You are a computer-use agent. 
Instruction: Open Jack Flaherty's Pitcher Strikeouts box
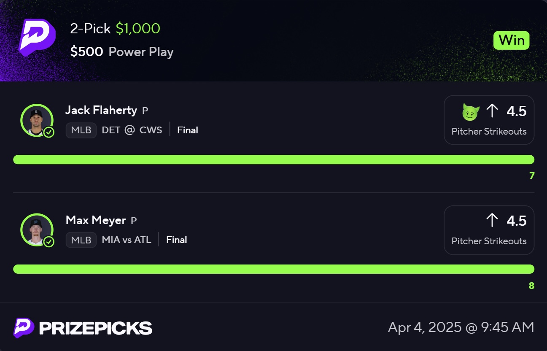[x=489, y=120]
